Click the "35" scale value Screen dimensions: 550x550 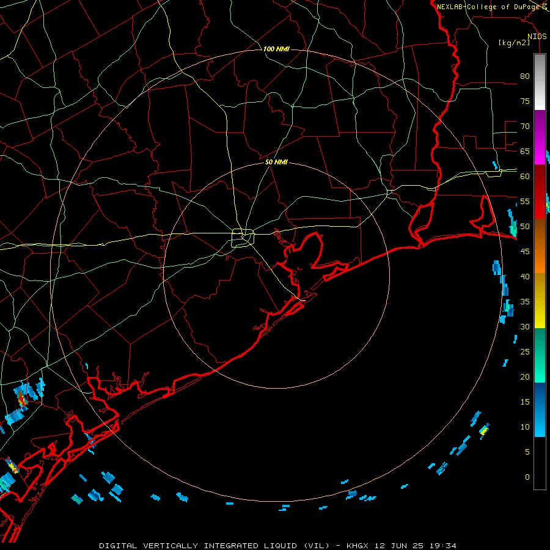coord(525,302)
